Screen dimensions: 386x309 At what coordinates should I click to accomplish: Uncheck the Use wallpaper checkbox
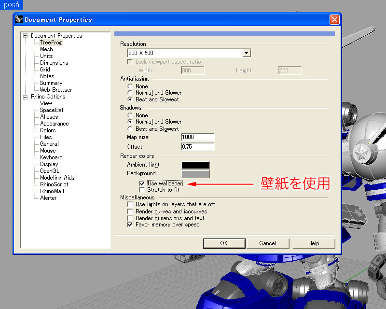coord(142,183)
